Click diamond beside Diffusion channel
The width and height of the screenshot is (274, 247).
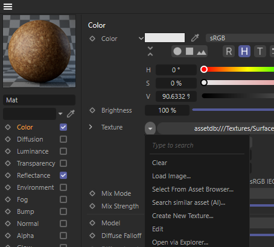tap(8, 139)
